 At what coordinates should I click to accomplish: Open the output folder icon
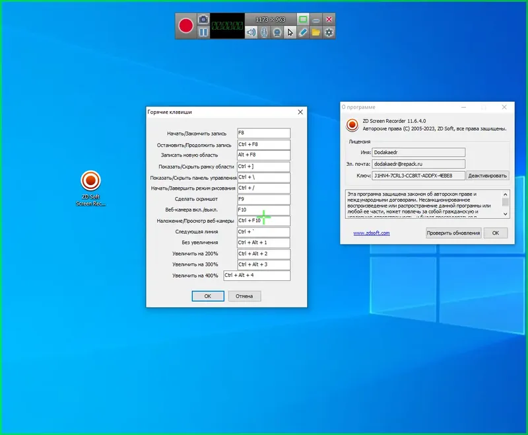click(315, 33)
